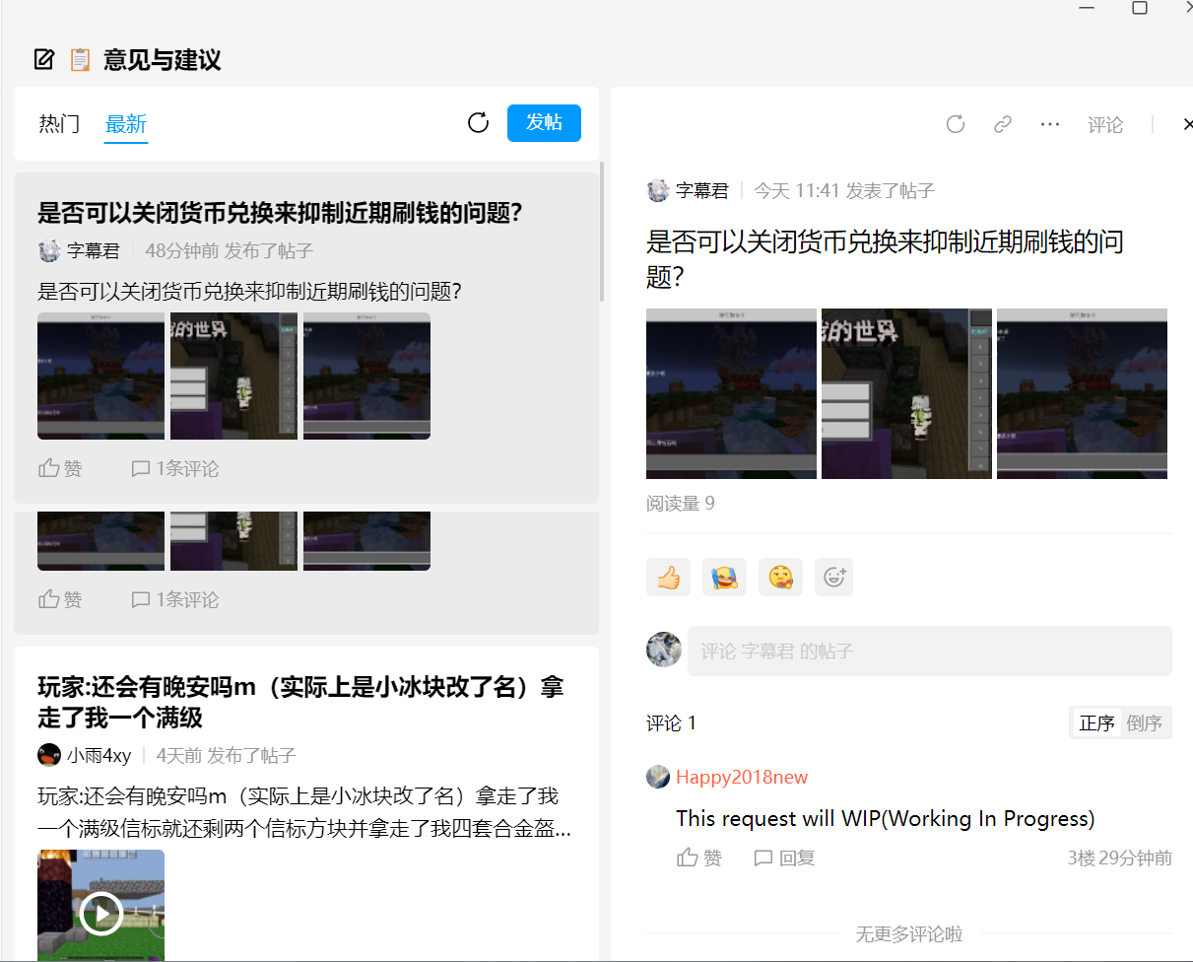Open the compose post pencil icon
The image size is (1193, 962).
point(43,59)
